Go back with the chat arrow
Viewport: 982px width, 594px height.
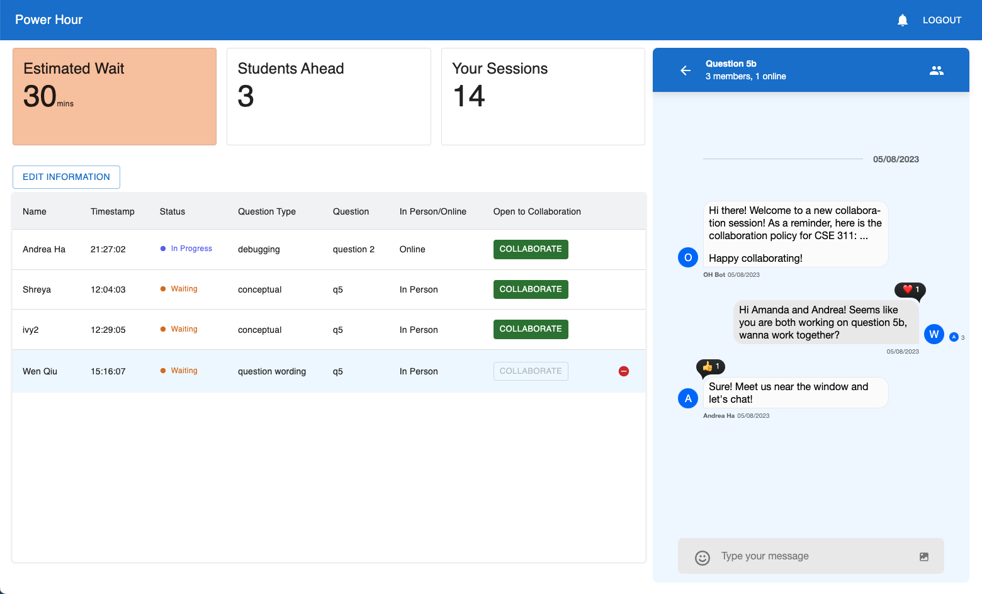click(686, 70)
